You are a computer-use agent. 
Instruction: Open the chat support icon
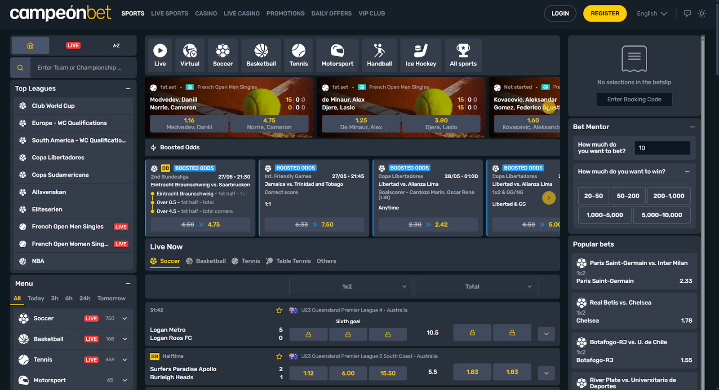point(687,13)
